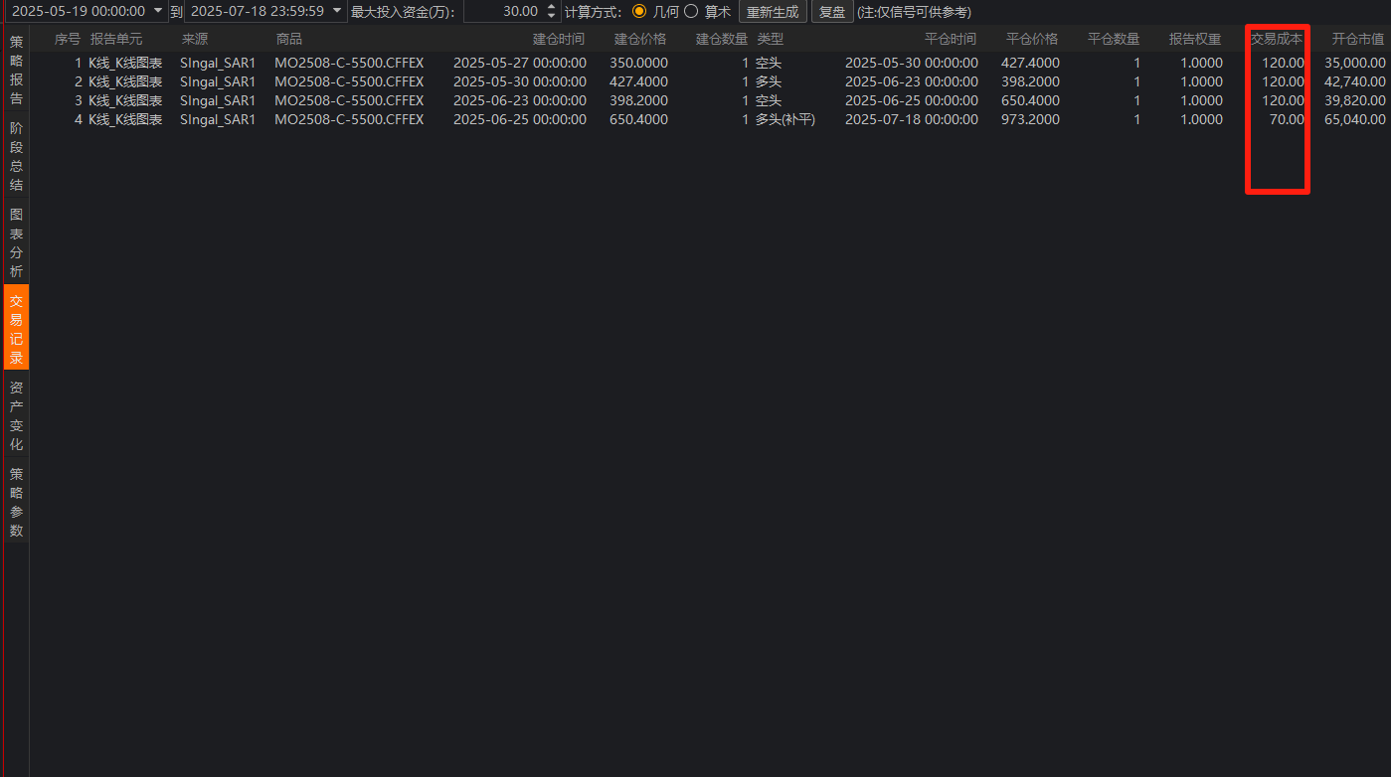This screenshot has height=777, width=1391.
Task: Select row 2 opened 2025-05-30 00:00:00 in 建仓时间
Action: (x=520, y=81)
